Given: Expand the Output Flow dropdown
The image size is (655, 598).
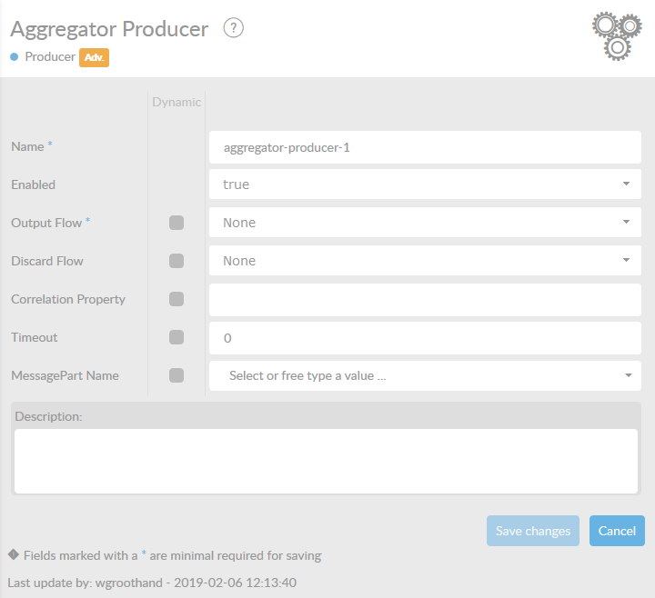Looking at the screenshot, I should [x=425, y=223].
